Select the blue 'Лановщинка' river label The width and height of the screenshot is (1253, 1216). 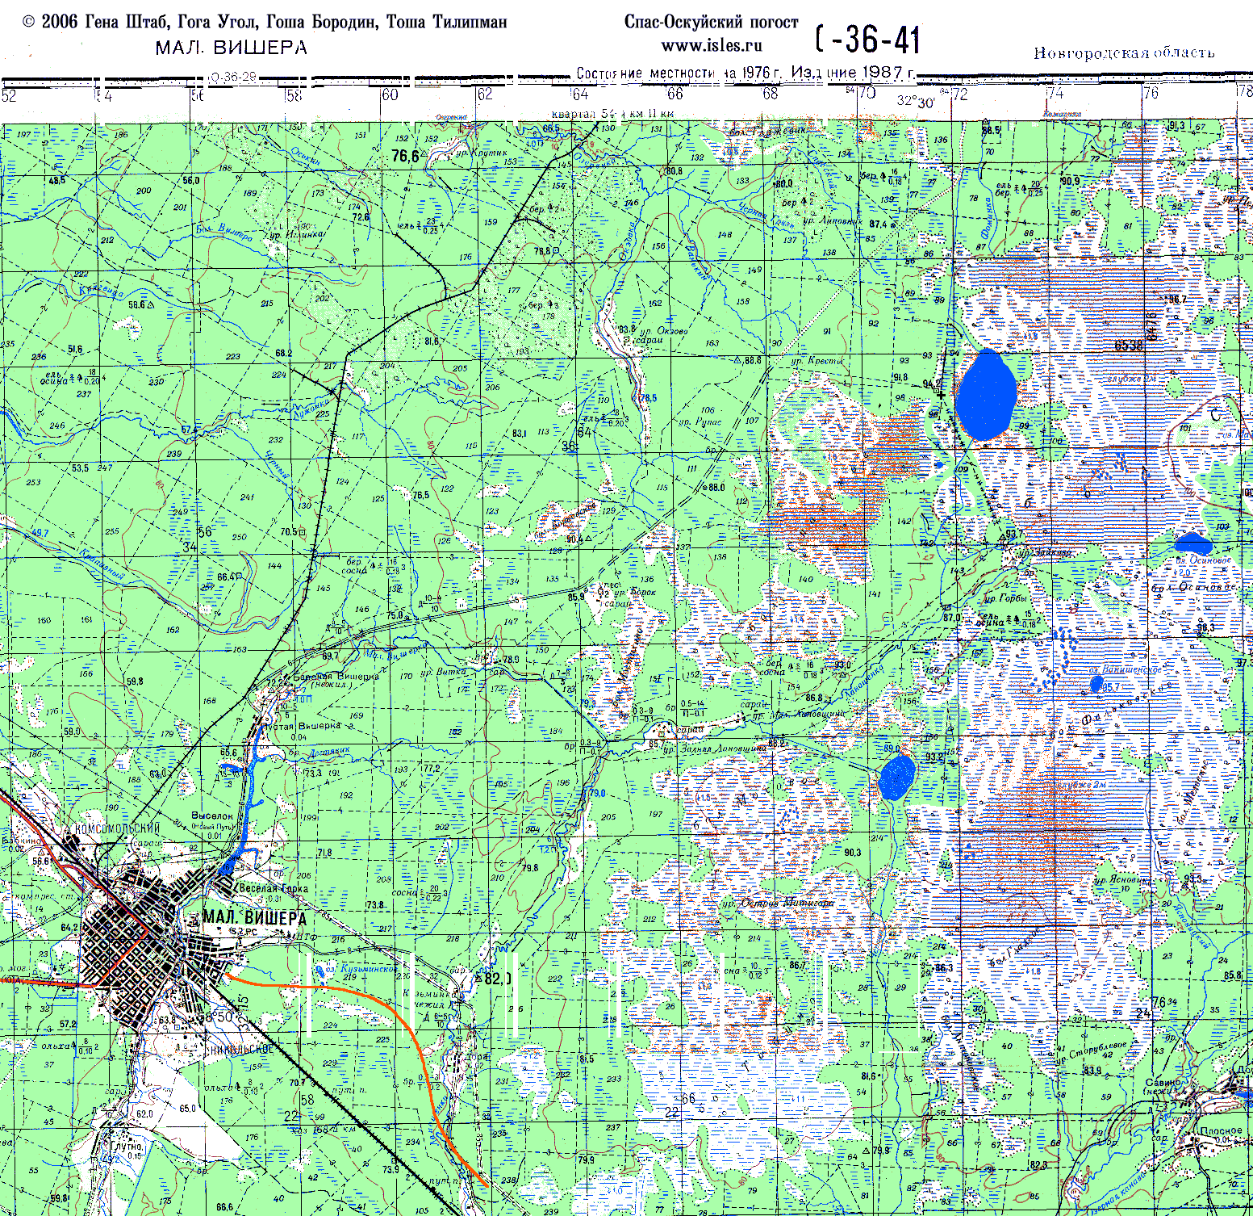(x=863, y=683)
